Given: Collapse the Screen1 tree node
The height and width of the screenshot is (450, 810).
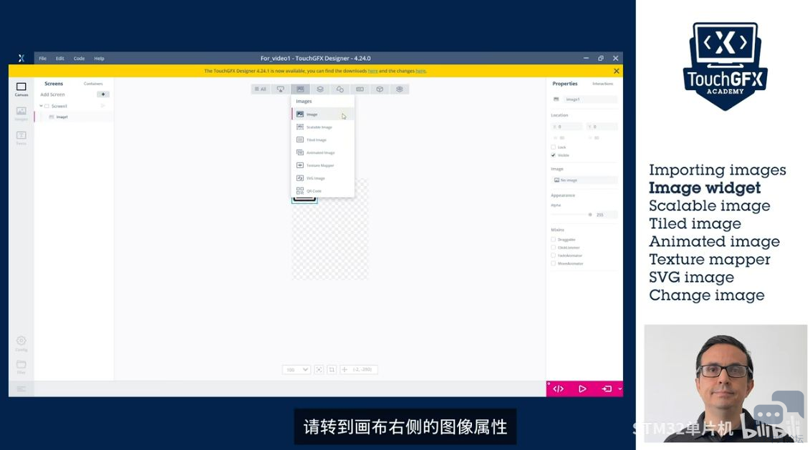Looking at the screenshot, I should click(42, 106).
